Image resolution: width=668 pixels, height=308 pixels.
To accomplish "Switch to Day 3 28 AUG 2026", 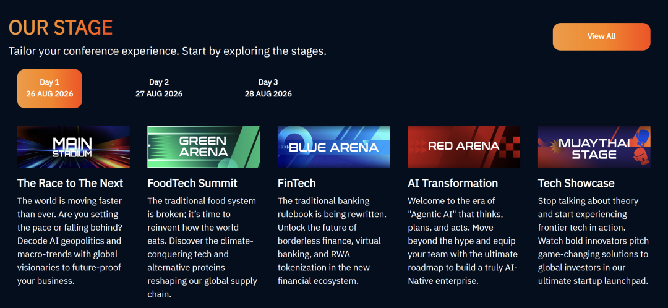I will [x=268, y=88].
